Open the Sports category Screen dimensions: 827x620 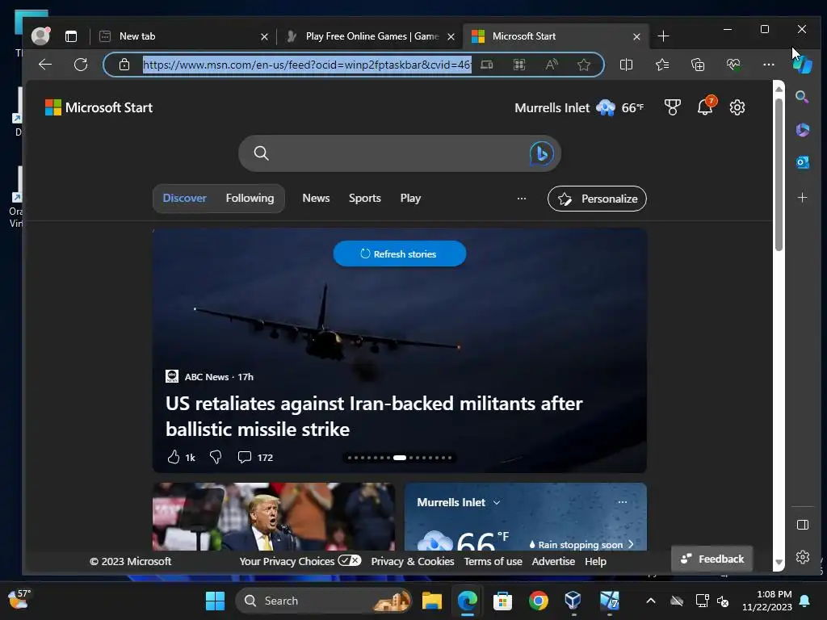364,199
